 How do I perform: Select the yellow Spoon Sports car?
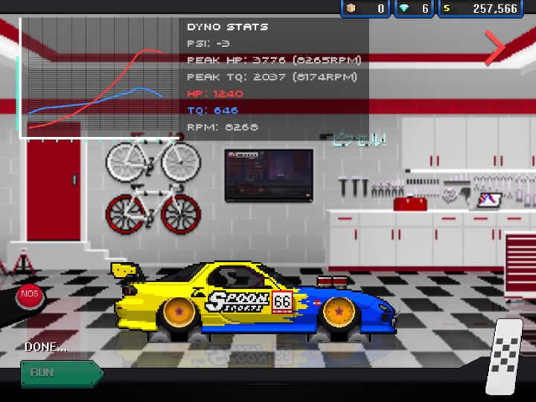pos(255,301)
